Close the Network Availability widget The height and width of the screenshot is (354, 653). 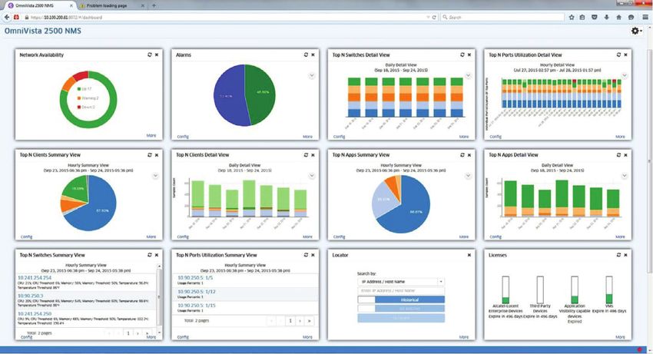pos(157,55)
